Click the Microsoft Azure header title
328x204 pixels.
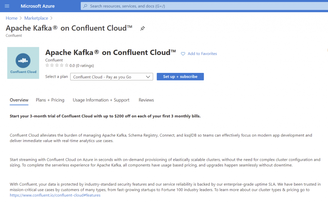tap(37, 6)
